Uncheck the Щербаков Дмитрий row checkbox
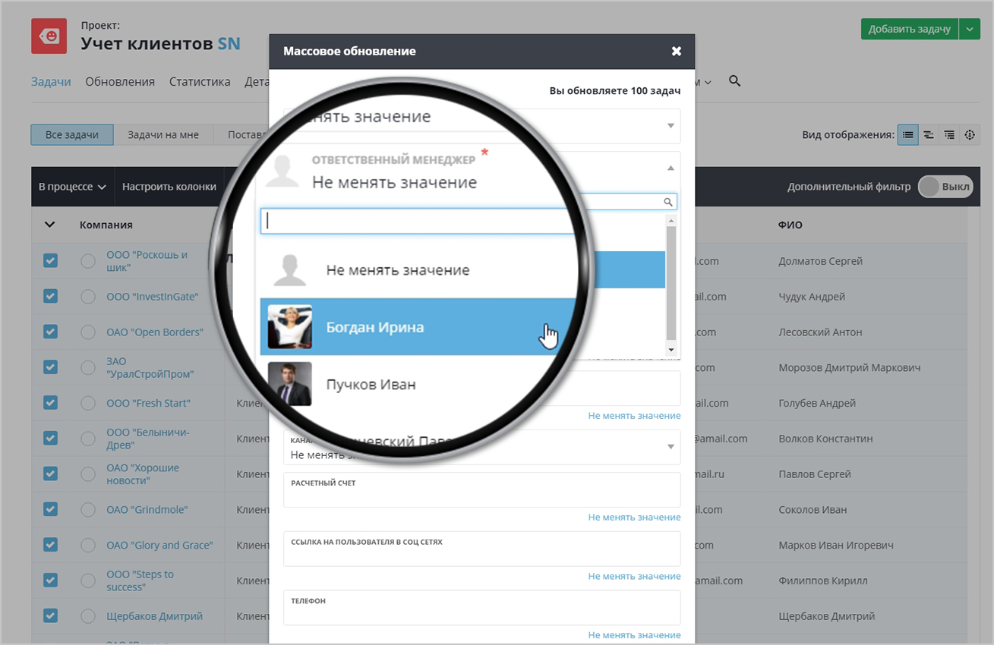 50,616
